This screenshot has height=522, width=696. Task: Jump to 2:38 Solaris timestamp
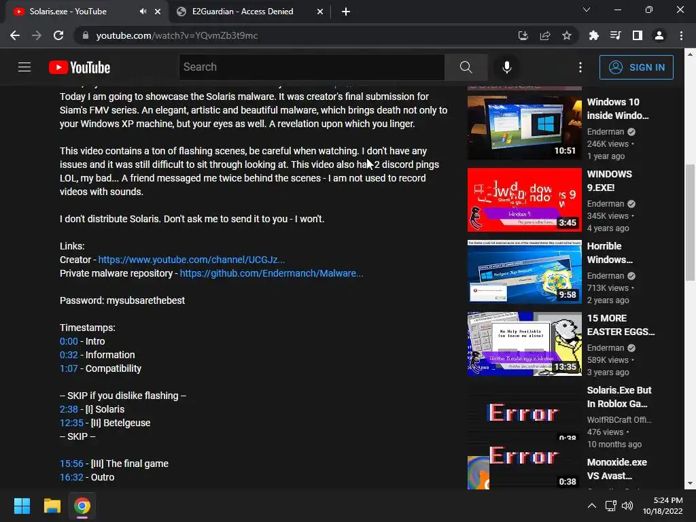[69, 409]
